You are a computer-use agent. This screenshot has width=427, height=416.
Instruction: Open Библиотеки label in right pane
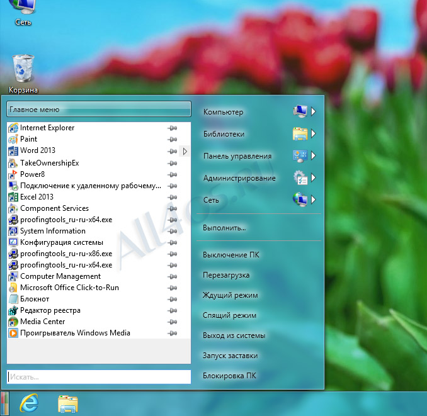[224, 134]
